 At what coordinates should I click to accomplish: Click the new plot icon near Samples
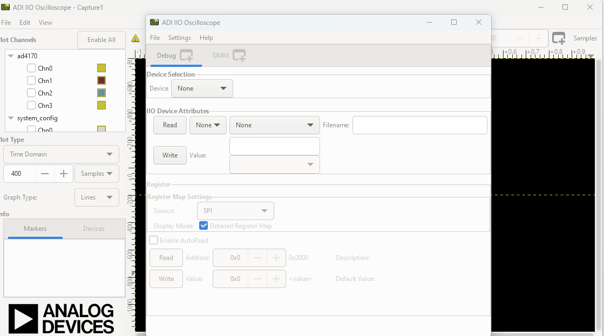coord(559,38)
